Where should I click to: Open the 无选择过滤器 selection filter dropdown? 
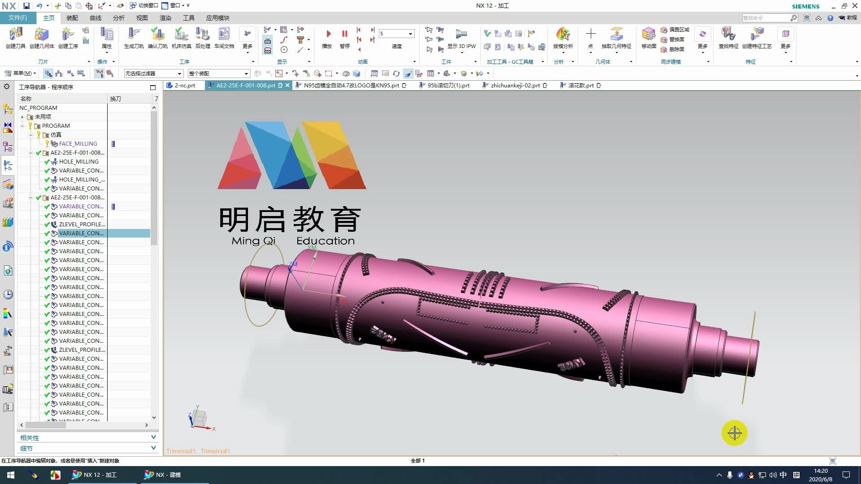pos(154,73)
